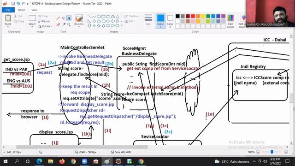The width and height of the screenshot is (295, 166).
Task: Choose the Hexagon shape
Action: click(103, 21)
